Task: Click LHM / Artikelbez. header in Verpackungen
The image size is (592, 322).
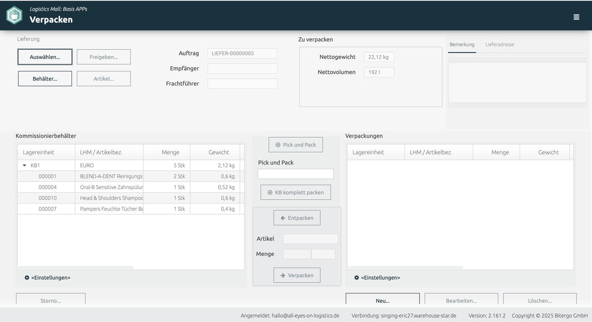Action: (x=439, y=152)
